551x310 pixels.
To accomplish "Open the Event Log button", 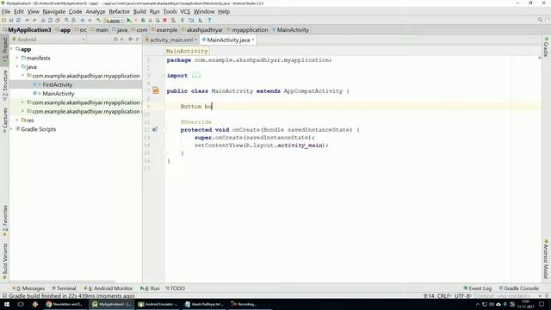I will pyautogui.click(x=477, y=288).
